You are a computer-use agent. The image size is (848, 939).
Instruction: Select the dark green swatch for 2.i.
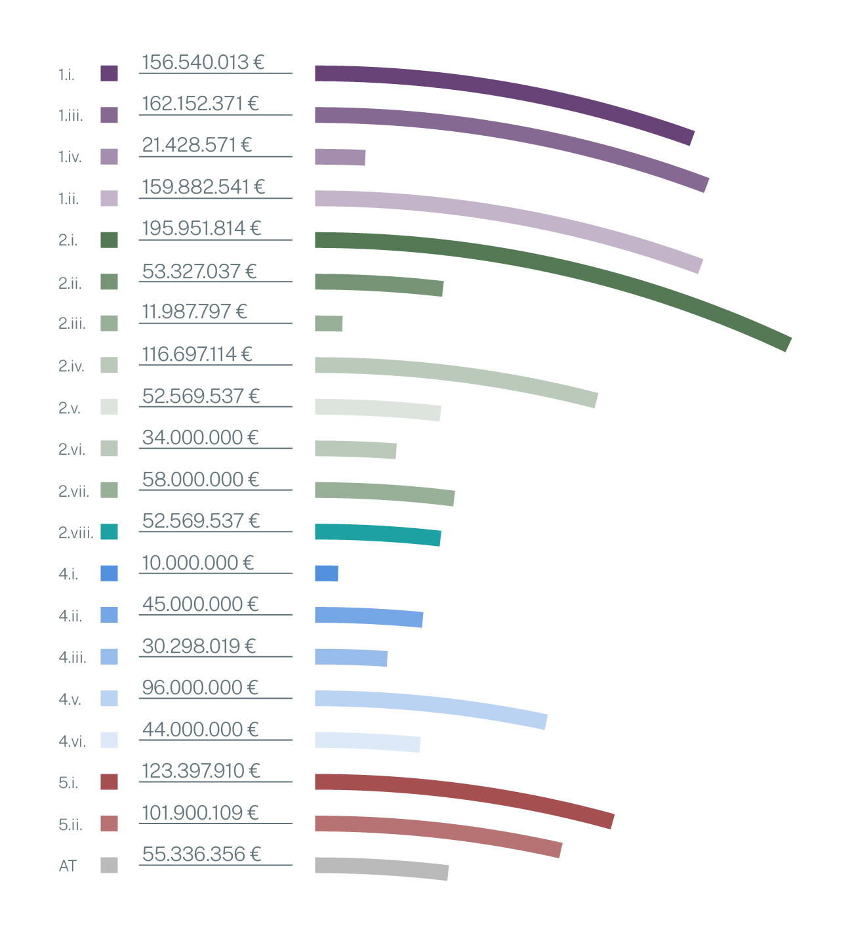click(x=109, y=240)
